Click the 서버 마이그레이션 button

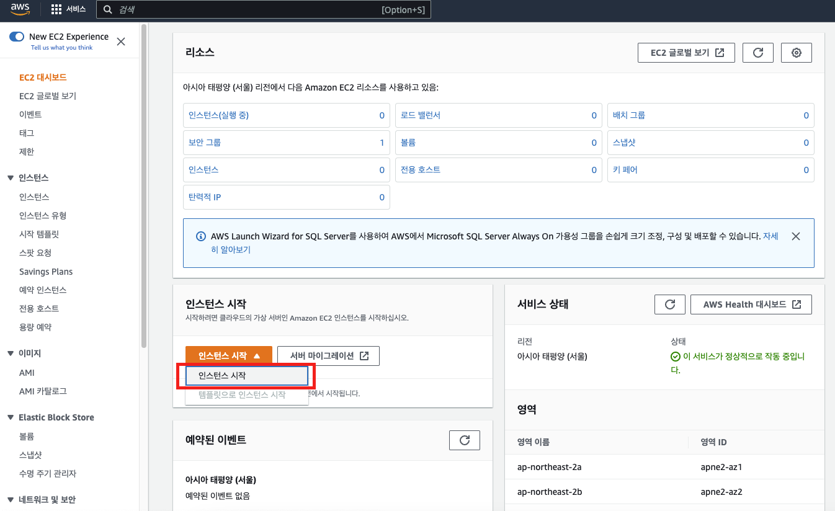328,356
